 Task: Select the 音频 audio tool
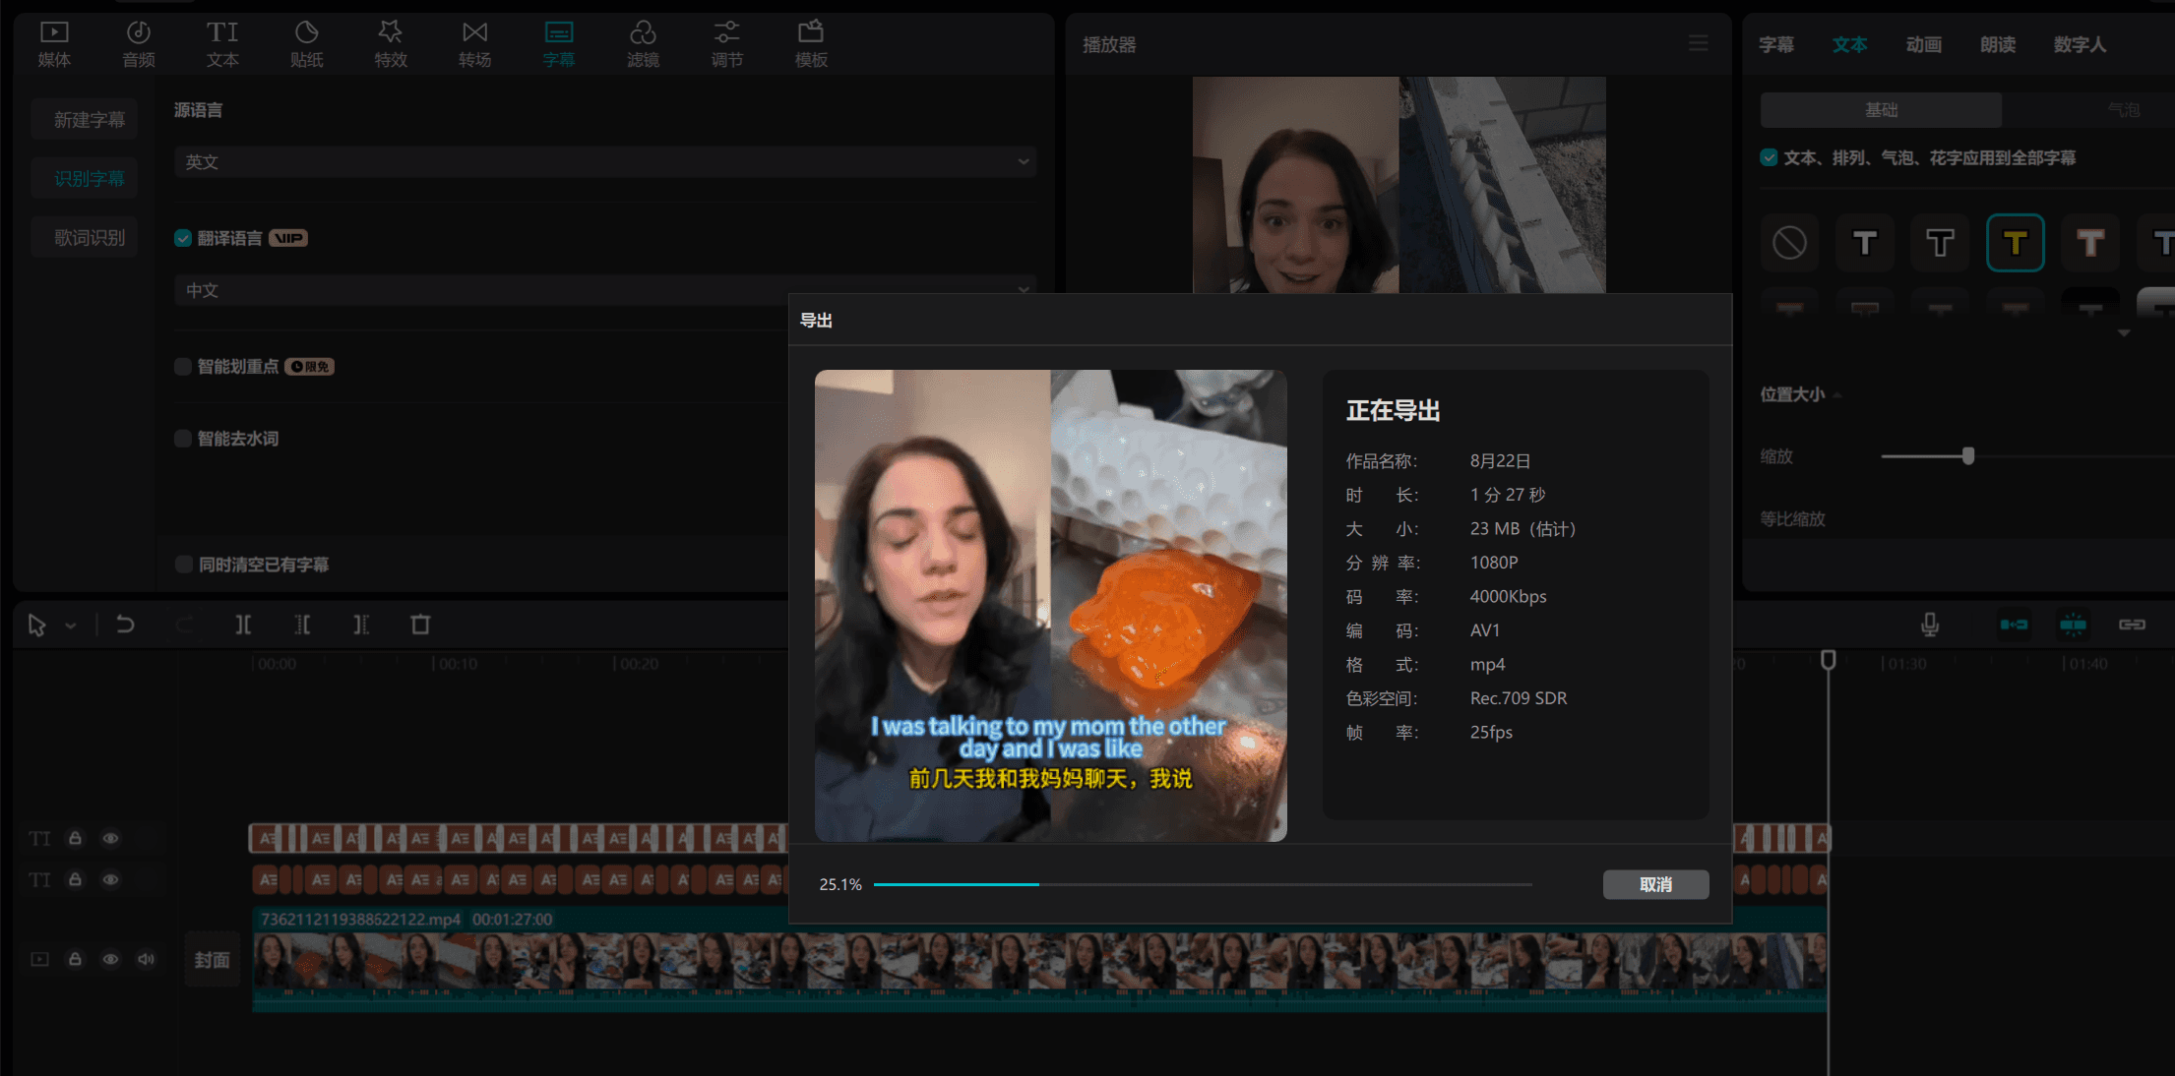138,43
